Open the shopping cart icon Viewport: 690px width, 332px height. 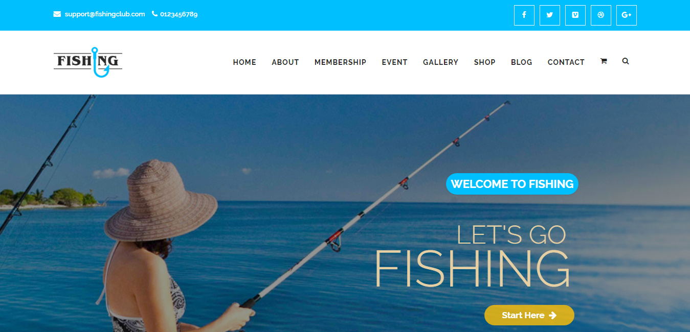coord(604,61)
